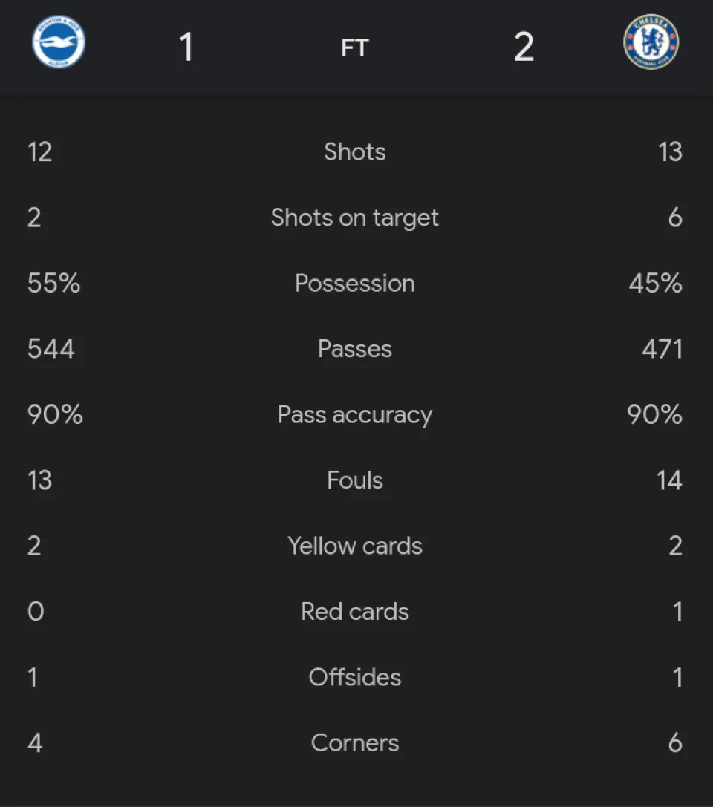Click Chelsea's 471 passes value

pos(662,349)
